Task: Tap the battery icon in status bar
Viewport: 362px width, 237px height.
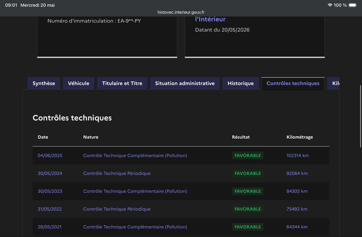Action: (353, 5)
